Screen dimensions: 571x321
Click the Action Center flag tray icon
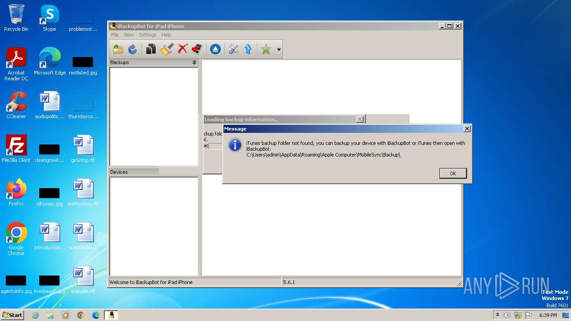click(529, 315)
